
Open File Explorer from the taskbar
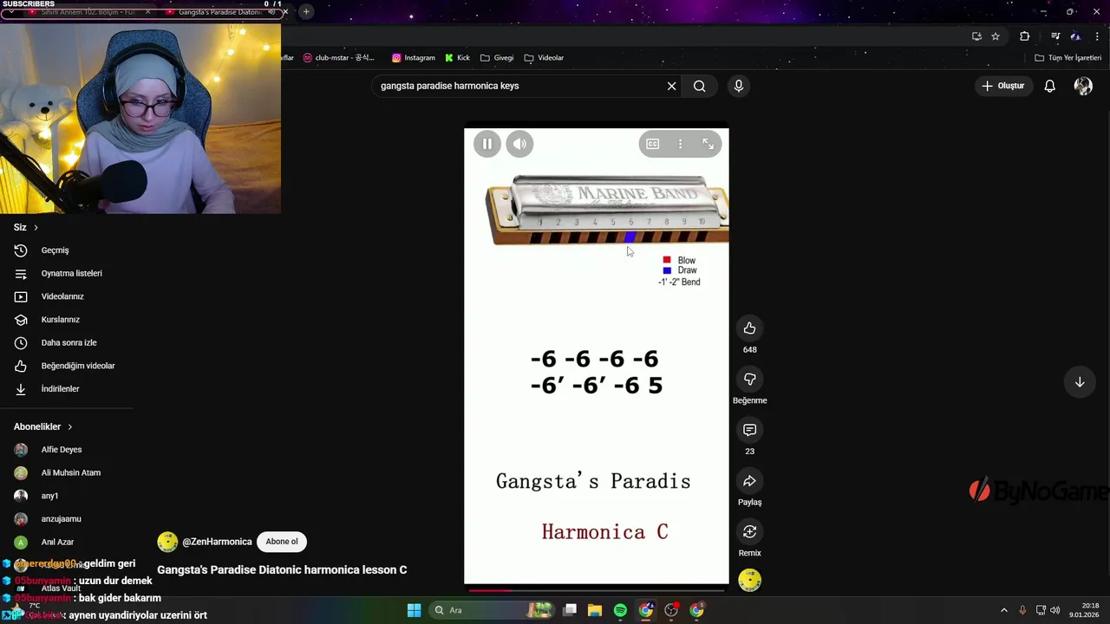(x=595, y=610)
